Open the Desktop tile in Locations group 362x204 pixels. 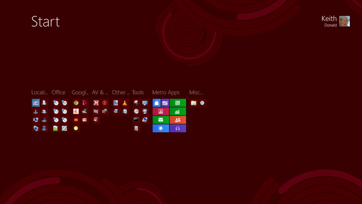[x=36, y=103]
